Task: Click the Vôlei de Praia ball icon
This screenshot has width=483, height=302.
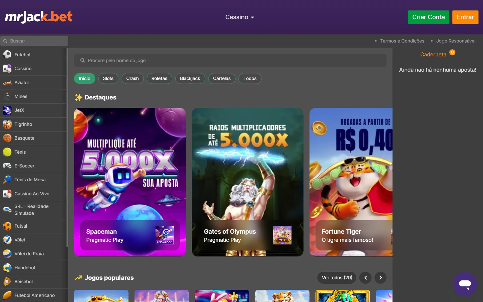Action: (x=7, y=254)
